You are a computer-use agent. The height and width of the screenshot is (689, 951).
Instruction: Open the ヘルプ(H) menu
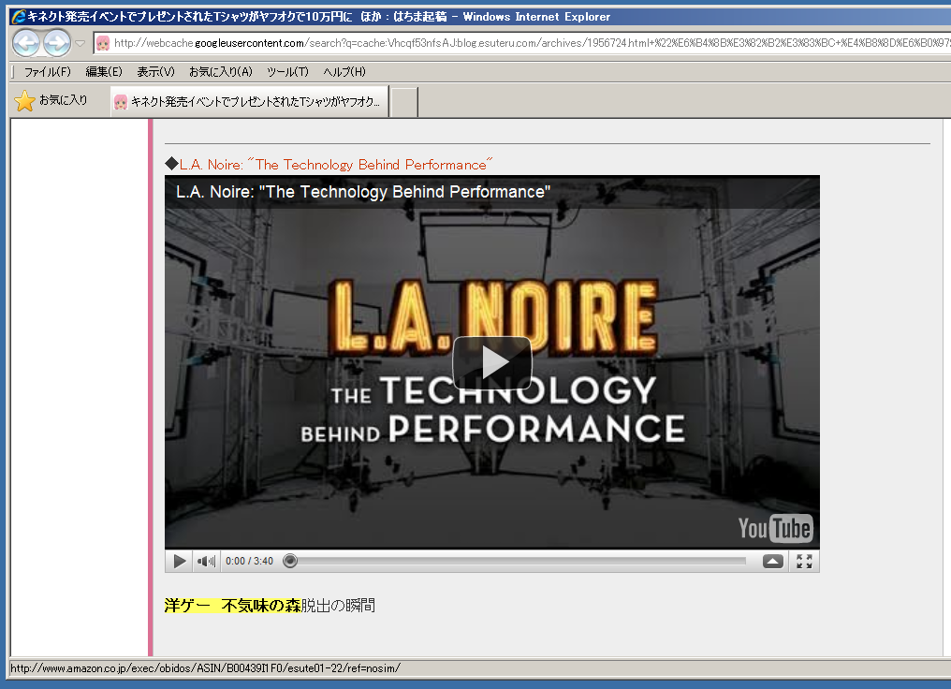(x=344, y=71)
